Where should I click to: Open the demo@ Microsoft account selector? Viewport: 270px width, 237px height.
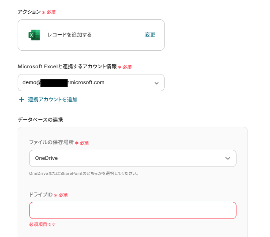(x=88, y=82)
